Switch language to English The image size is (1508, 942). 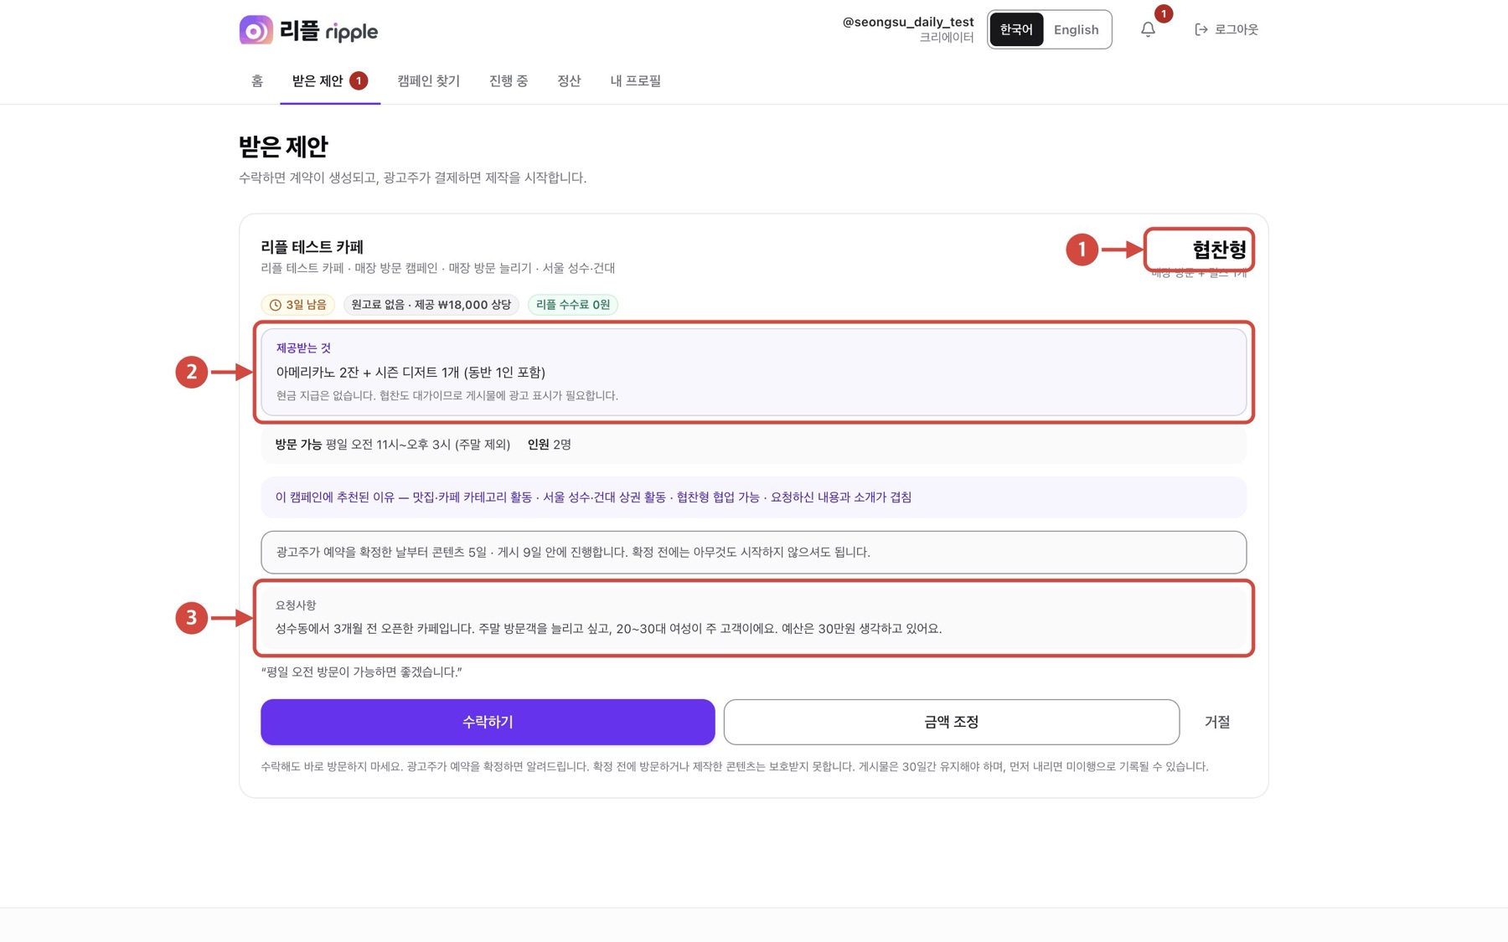[x=1076, y=29]
